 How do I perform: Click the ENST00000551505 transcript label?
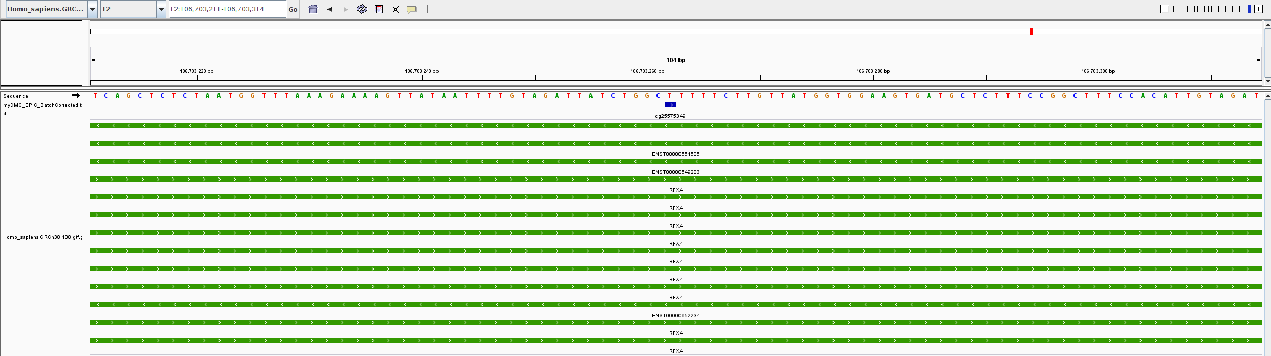(676, 154)
